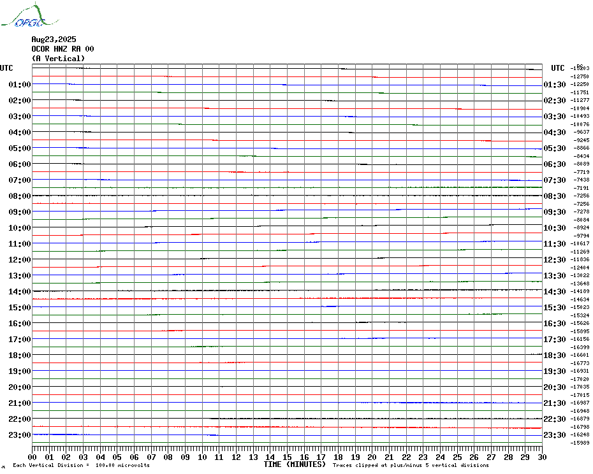Click the 23:30 time label

tap(555, 435)
